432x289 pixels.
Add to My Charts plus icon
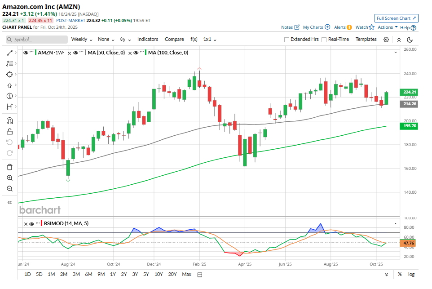[327, 27]
